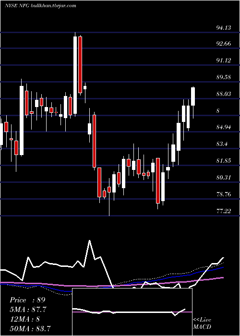This screenshot has height=336, width=240.
Task: Click the 84.94 price level label
Action: pos(224,127)
